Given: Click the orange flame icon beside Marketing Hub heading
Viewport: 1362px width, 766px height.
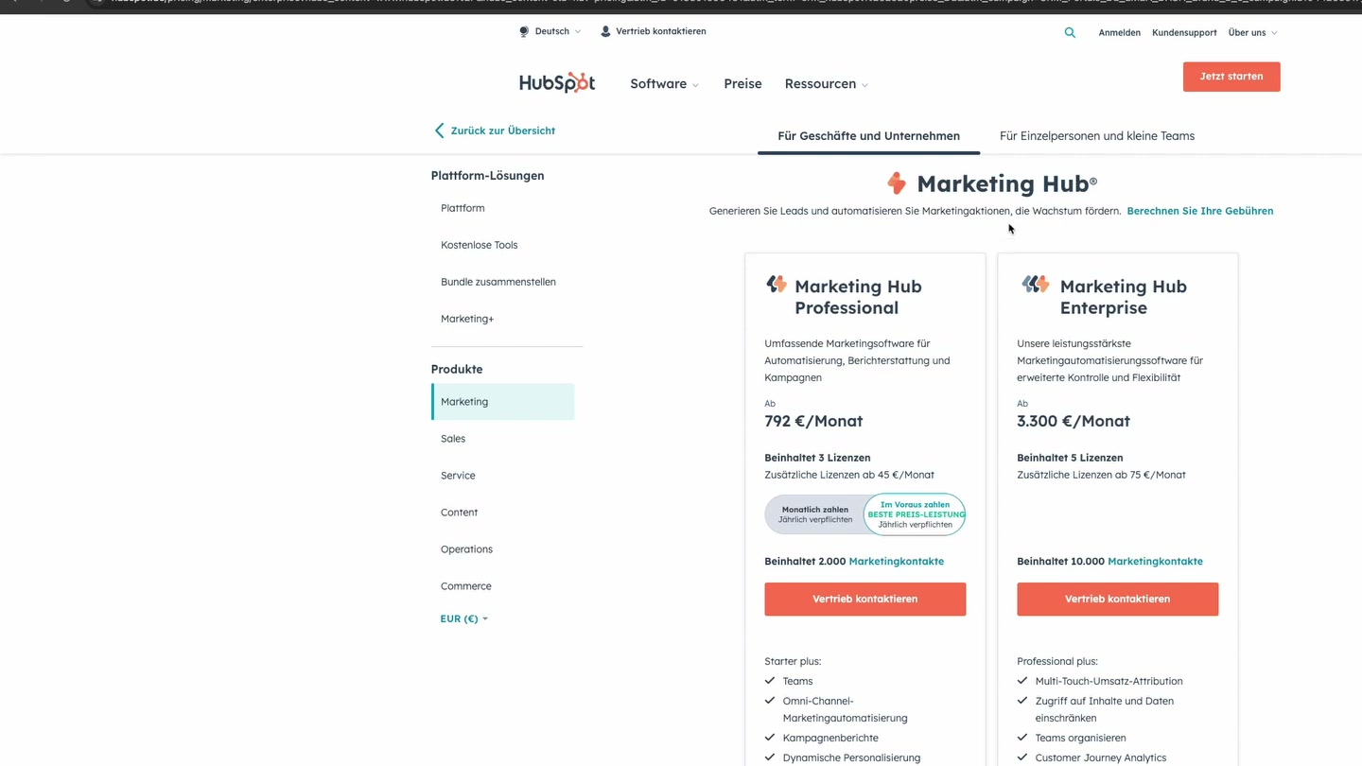Looking at the screenshot, I should 896,183.
